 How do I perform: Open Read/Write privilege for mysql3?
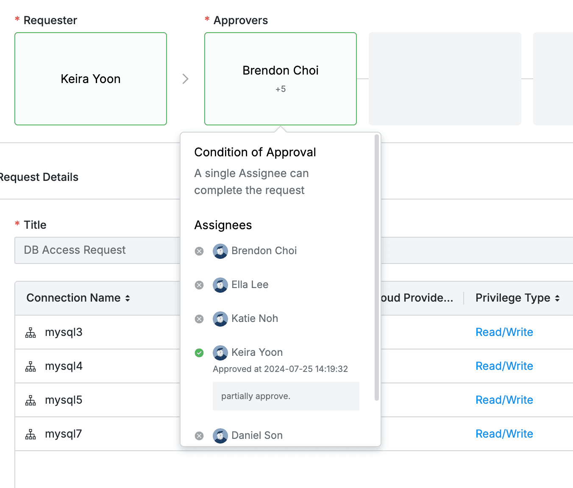pos(504,332)
